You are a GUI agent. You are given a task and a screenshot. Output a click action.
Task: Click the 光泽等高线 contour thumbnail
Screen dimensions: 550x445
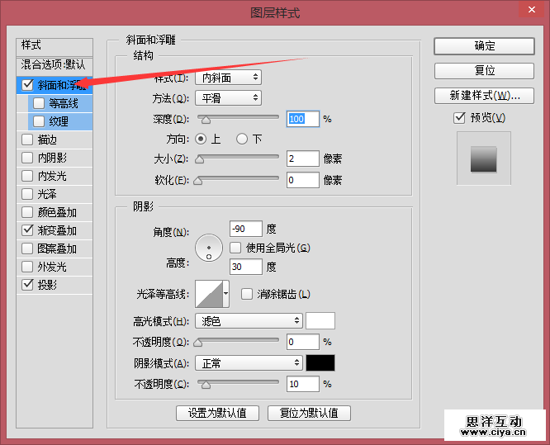[x=210, y=294]
